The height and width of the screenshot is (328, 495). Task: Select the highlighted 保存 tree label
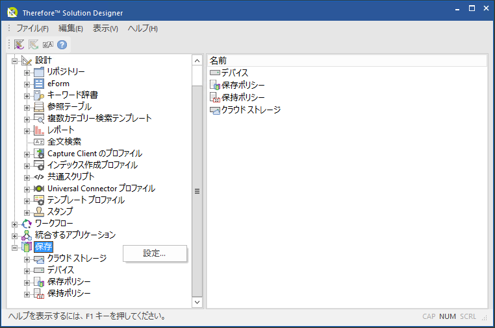tap(44, 247)
